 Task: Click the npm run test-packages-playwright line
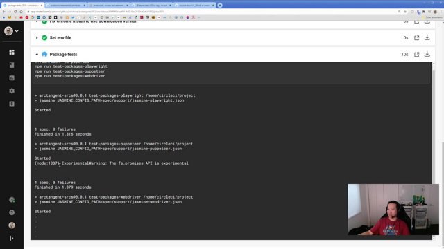tap(71, 66)
